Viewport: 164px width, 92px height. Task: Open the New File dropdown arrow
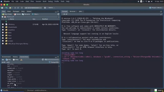point(4,8)
